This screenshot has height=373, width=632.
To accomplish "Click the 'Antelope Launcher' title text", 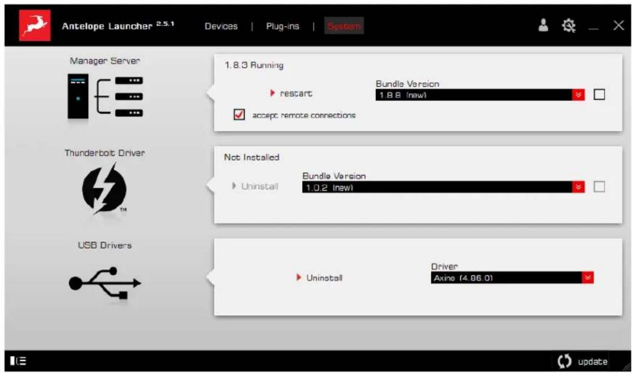I will [x=107, y=26].
